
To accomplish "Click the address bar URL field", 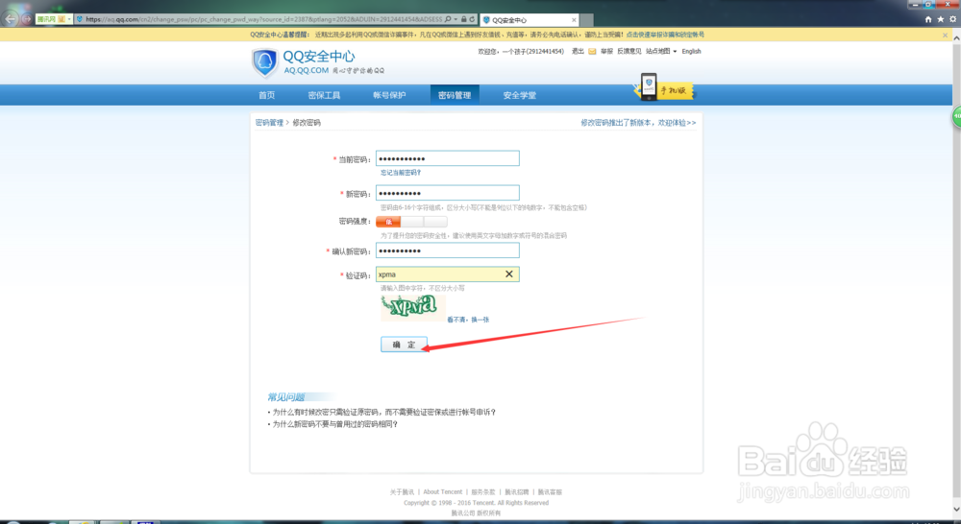I will 263,19.
